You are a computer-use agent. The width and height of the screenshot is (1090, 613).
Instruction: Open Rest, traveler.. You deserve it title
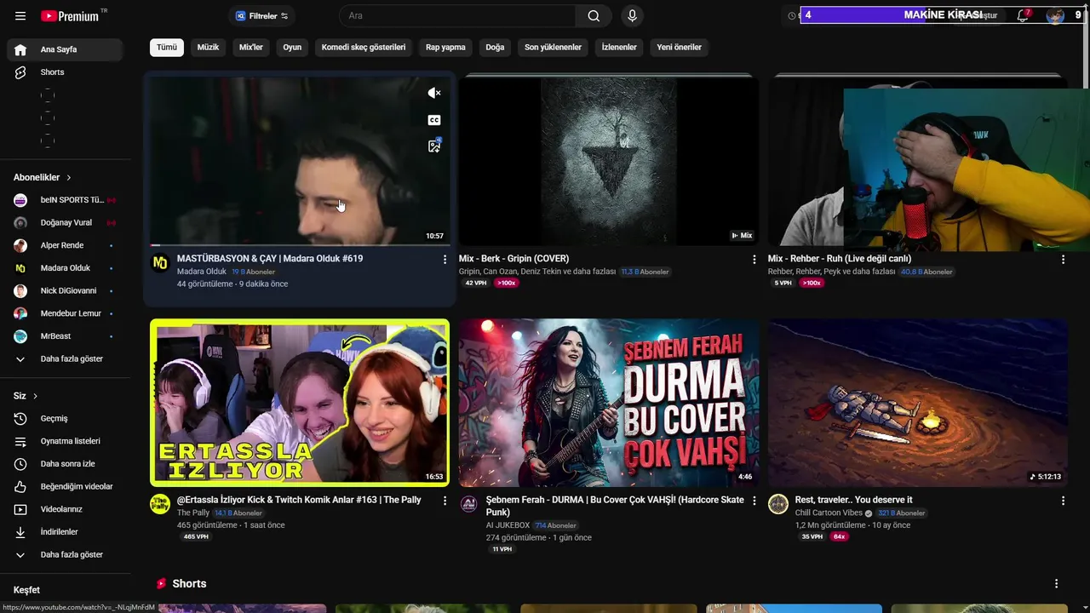coord(853,501)
